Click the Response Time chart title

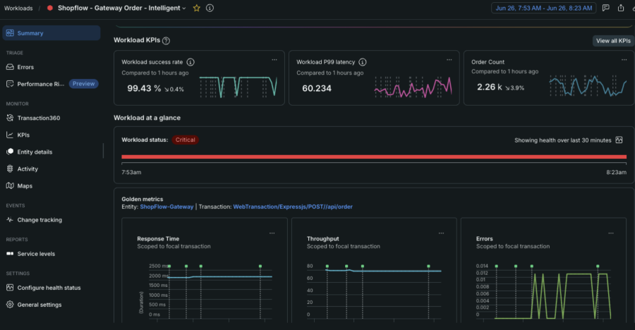tap(158, 239)
